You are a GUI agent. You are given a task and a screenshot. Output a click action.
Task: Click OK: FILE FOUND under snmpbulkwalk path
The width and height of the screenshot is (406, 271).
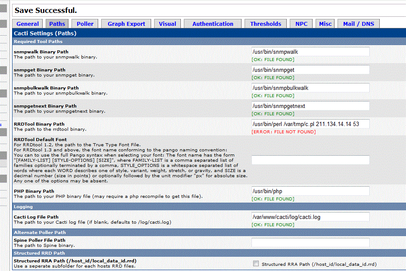(273, 95)
